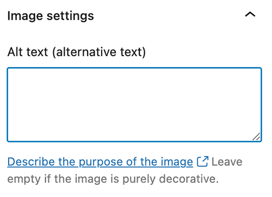Click the external link icon after the link
Screen dimensions: 272x197
coord(202,162)
